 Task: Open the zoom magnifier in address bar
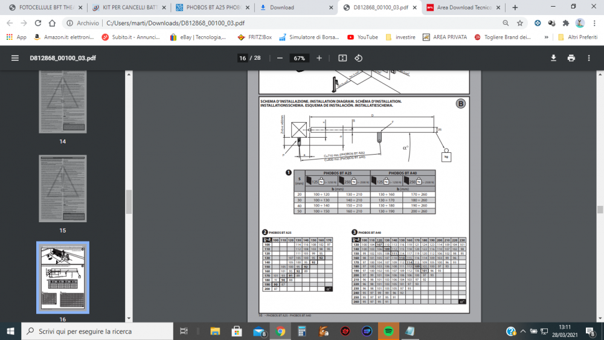coord(506,23)
